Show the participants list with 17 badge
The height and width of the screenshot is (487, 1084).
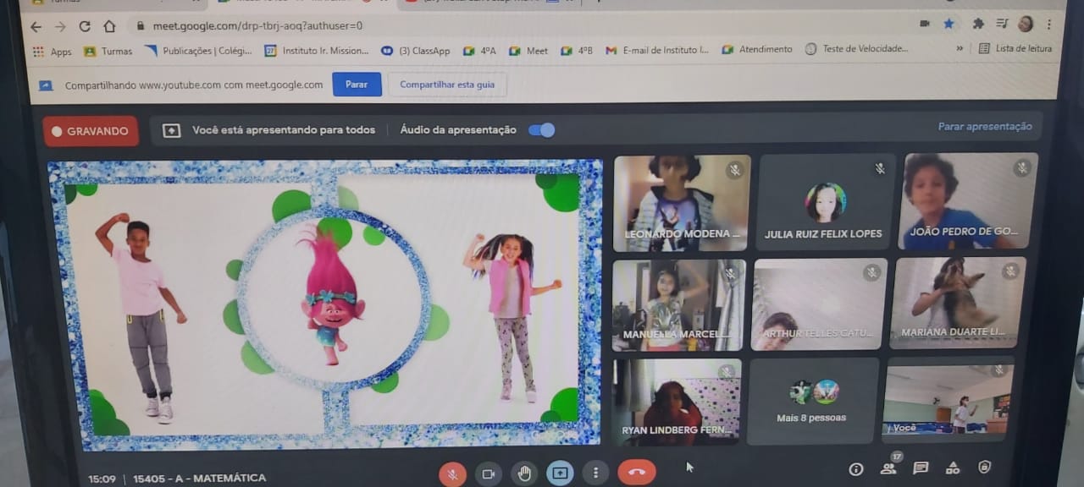(888, 468)
